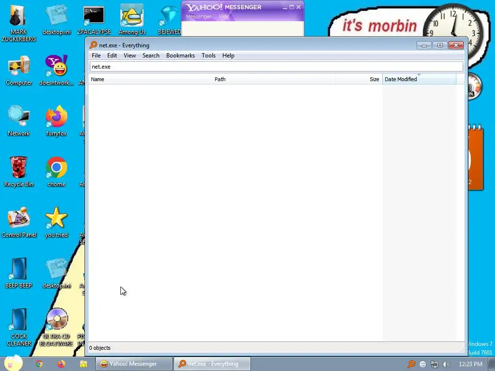Open the View menu in Everything
Viewport: 495px width, 371px height.
pyautogui.click(x=130, y=56)
